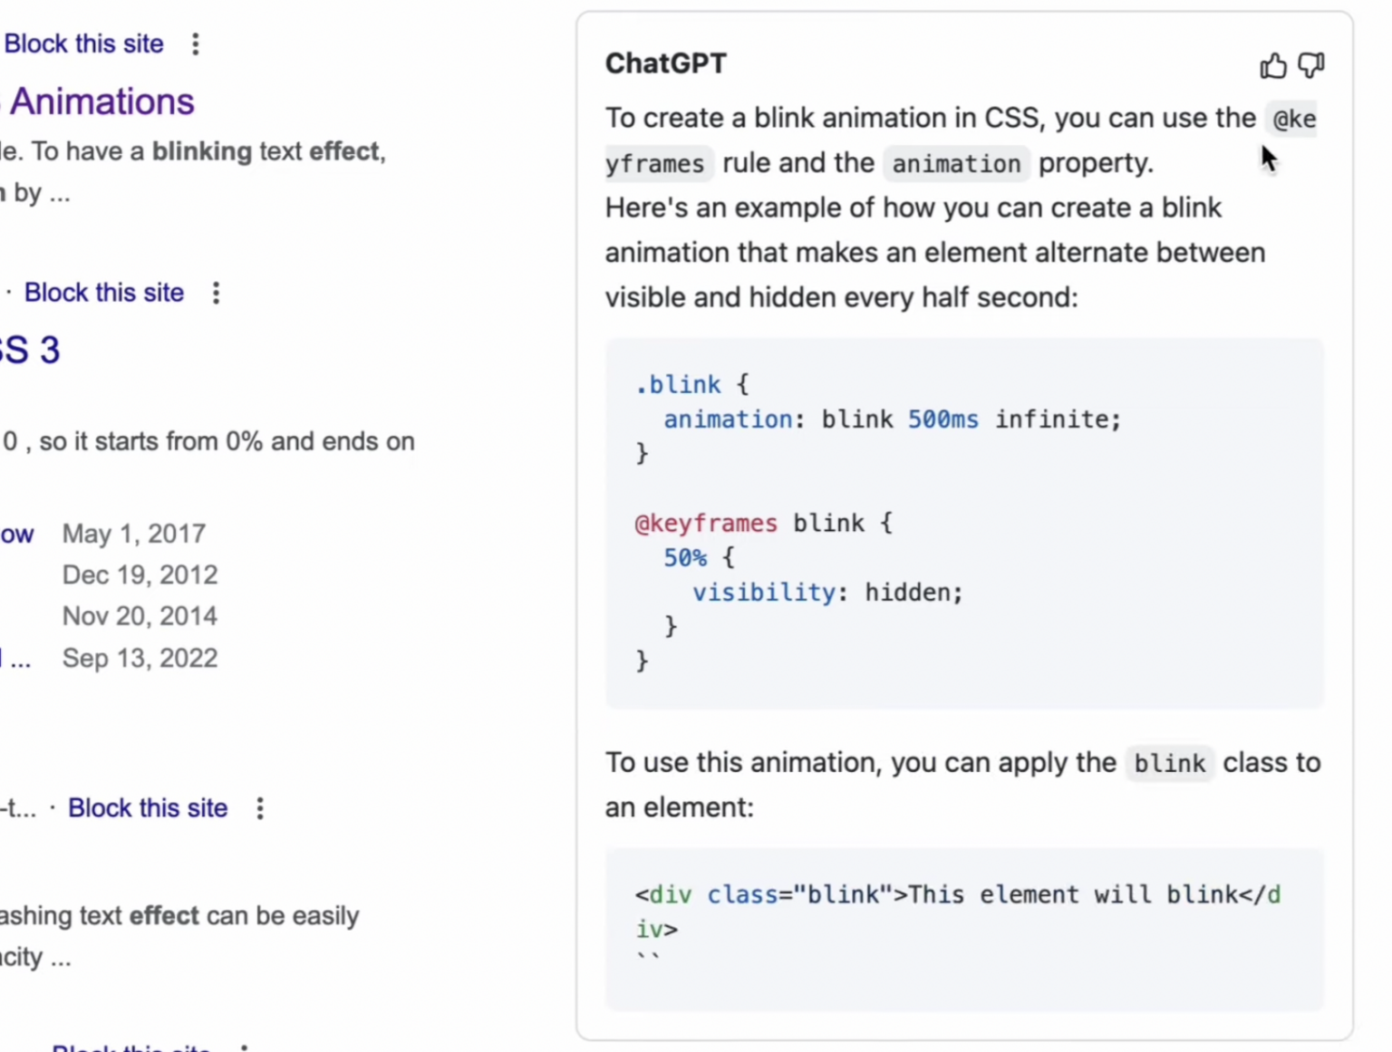
Task: Click the '@keyframes blink' line in CSS code
Action: 763,524
